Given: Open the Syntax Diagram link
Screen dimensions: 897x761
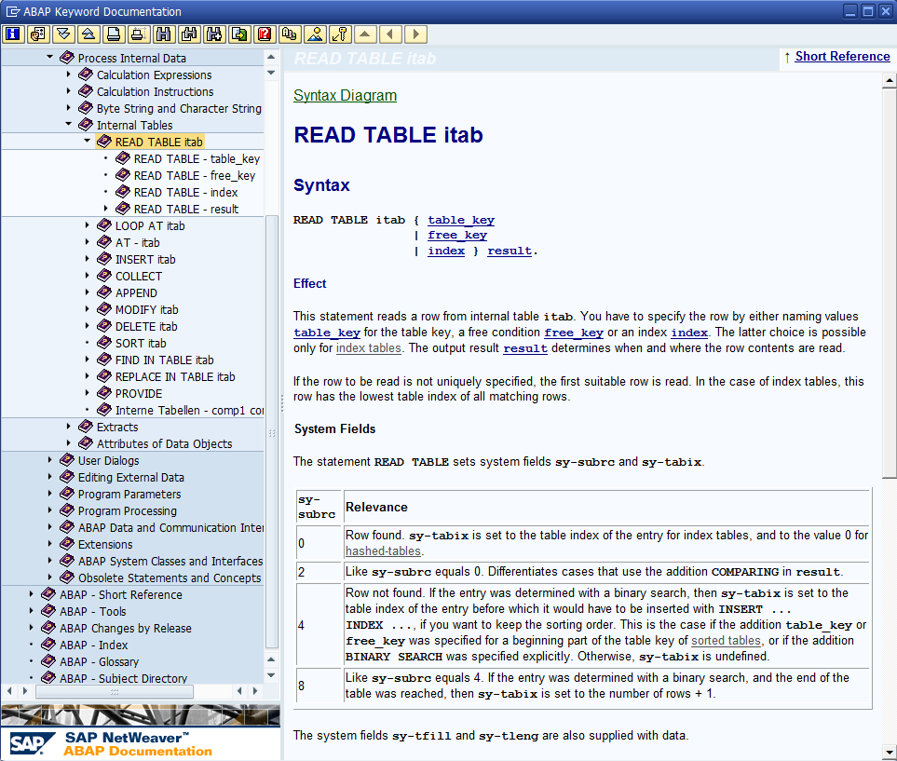Looking at the screenshot, I should (345, 95).
